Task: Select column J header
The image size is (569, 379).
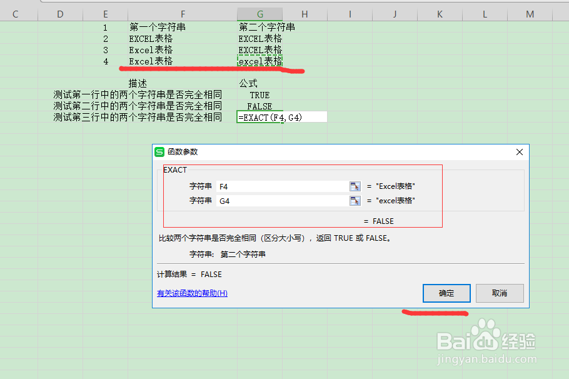Action: pyautogui.click(x=395, y=14)
